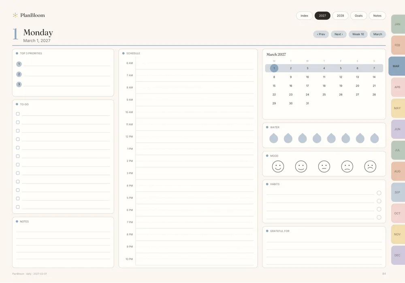Viewport: 405px width, 283px height.
Task: Click the 12 PM schedule line
Action: [195, 136]
